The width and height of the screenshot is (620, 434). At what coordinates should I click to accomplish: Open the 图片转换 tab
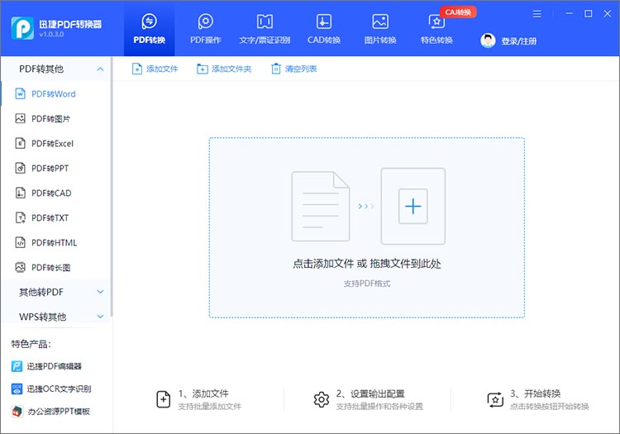click(380, 29)
